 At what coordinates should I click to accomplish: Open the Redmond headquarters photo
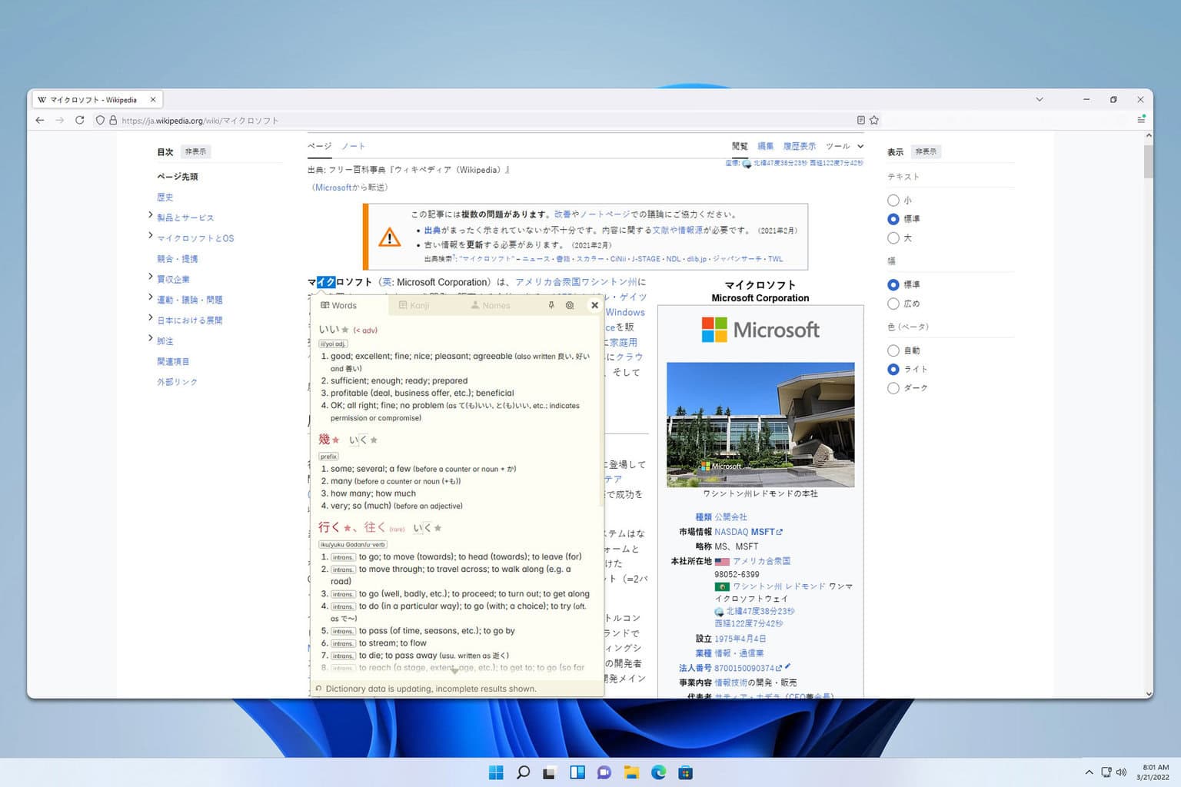point(760,424)
